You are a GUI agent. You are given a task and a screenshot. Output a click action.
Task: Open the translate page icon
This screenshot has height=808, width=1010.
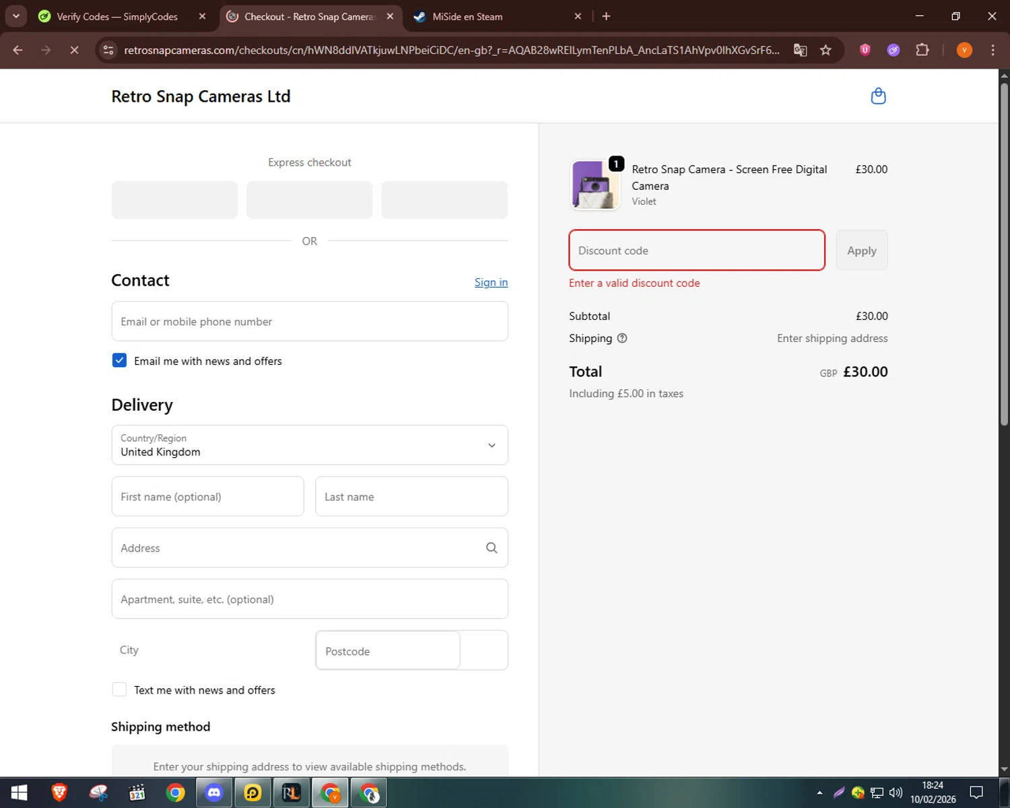pos(800,50)
